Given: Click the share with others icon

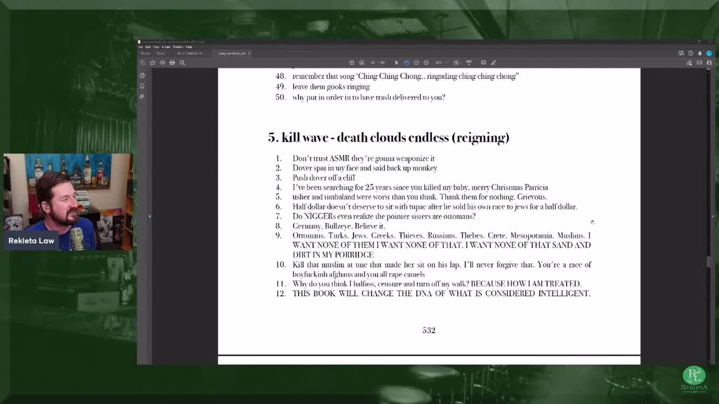Looking at the screenshot, I should pyautogui.click(x=709, y=62).
